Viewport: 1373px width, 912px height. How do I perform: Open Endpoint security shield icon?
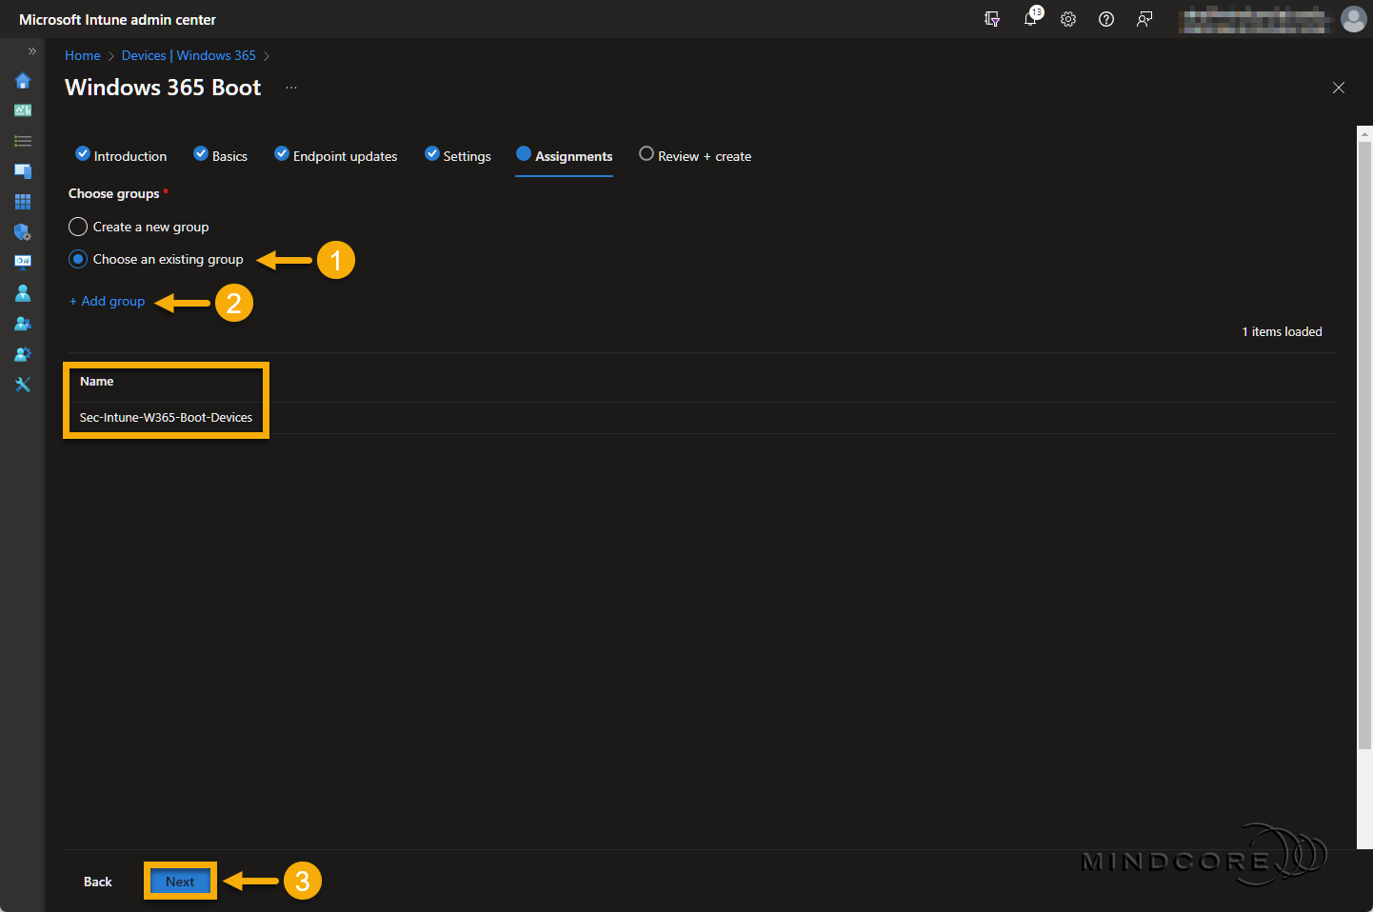pyautogui.click(x=23, y=232)
